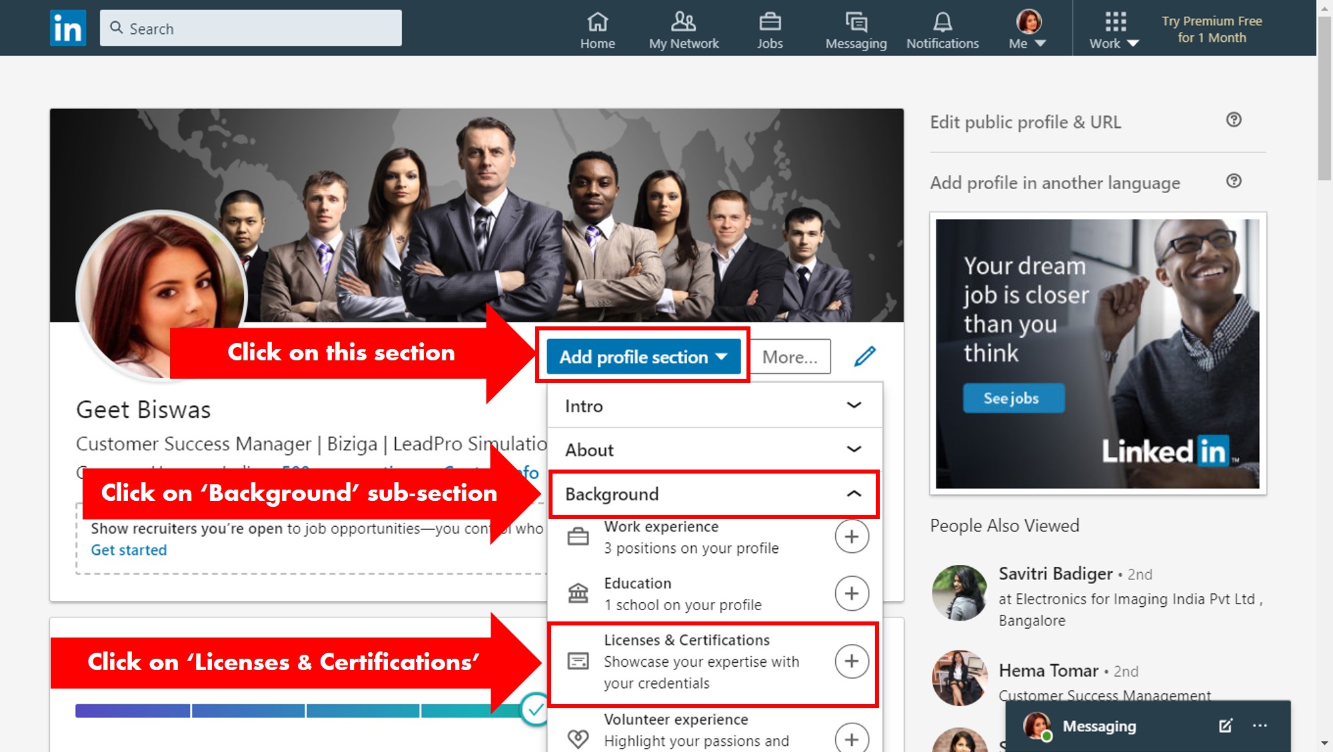
Task: Open the Add profile section dropdown
Action: 643,356
